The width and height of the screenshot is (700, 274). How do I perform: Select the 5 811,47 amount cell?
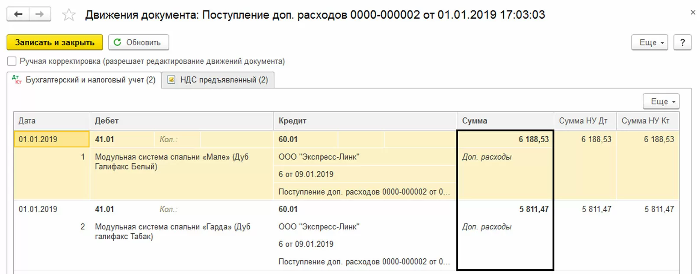pos(534,209)
